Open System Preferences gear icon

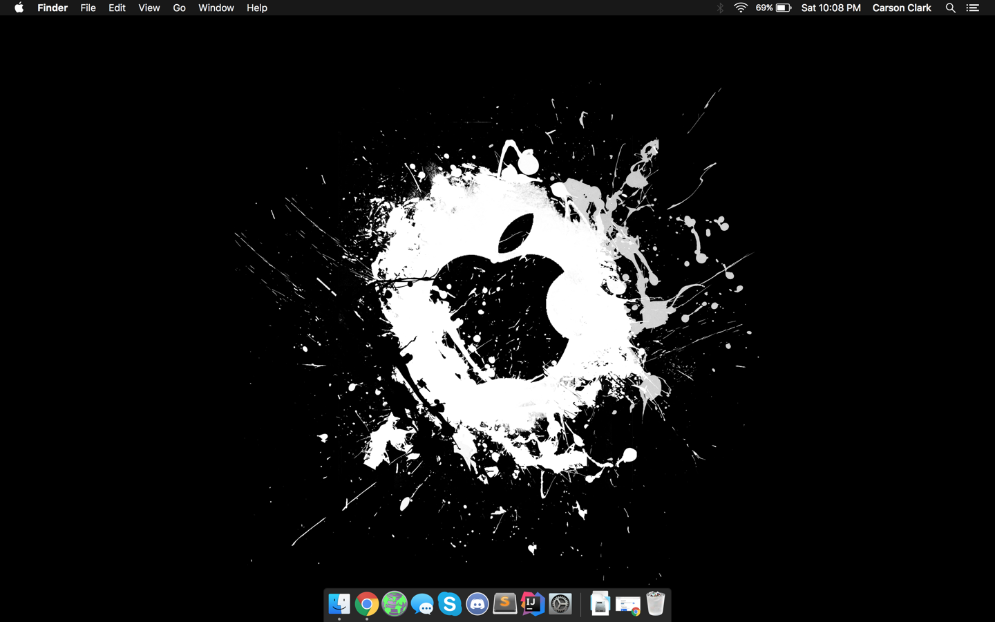[x=560, y=604]
